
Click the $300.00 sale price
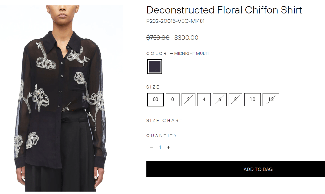(x=186, y=38)
